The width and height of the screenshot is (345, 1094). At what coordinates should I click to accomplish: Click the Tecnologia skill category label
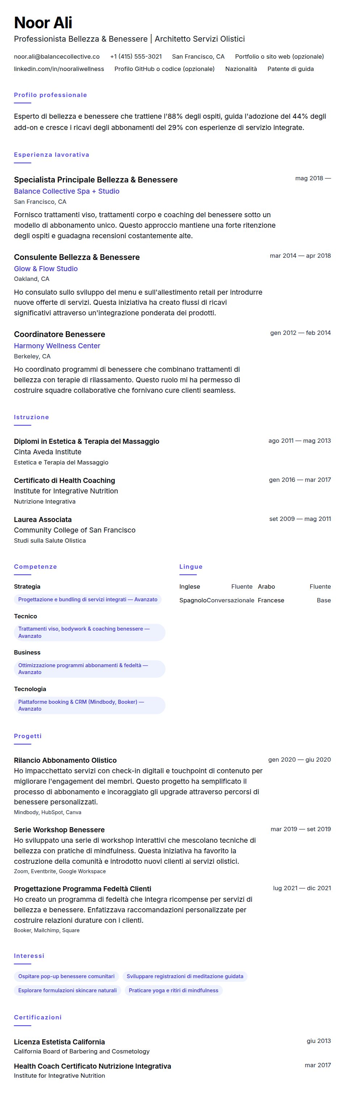(30, 689)
